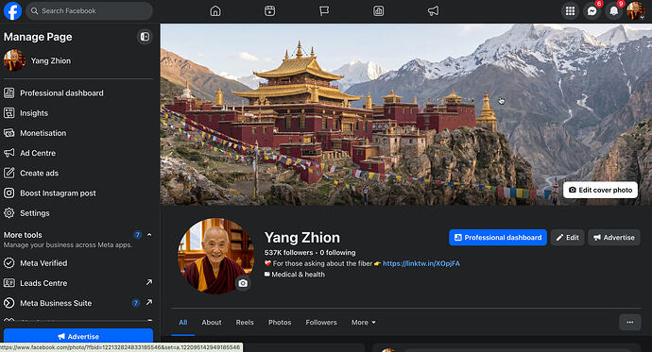This screenshot has width=652, height=352.
Task: Open top bar Ad Centre megaphone icon
Action: [x=434, y=10]
